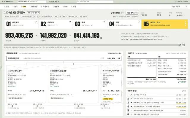
Task: Select step 01 마감 체크 card
Action: pyautogui.click(x=21, y=24)
